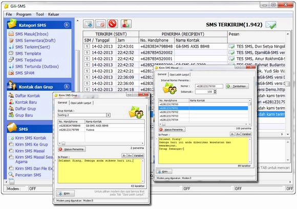Click Hapus Penerima in Kirim SMS Massal
Screen dimensions: 297x209
pyautogui.click(x=172, y=130)
